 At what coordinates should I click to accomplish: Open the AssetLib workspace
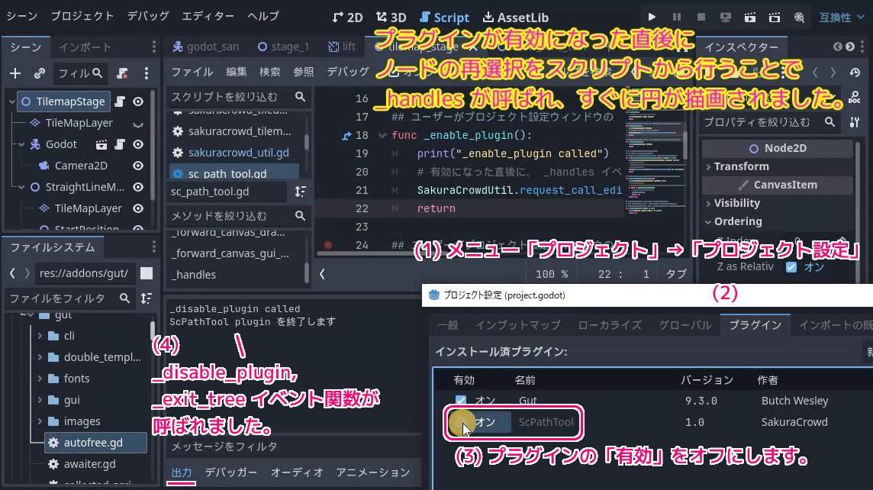click(x=516, y=18)
